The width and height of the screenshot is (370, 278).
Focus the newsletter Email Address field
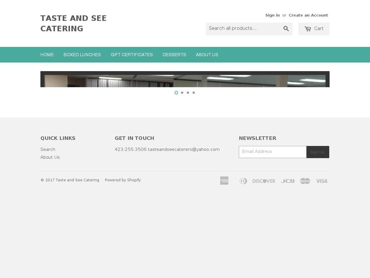coord(272,152)
